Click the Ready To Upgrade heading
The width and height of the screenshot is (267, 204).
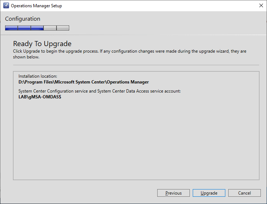coord(42,44)
